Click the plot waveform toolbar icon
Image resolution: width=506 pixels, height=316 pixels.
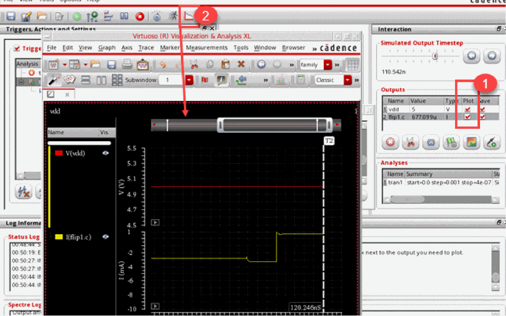pyautogui.click(x=189, y=16)
